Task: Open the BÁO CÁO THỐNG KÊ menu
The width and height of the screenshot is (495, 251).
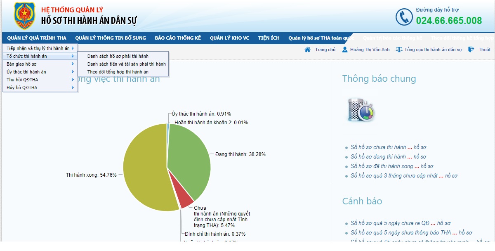Action: click(x=178, y=38)
